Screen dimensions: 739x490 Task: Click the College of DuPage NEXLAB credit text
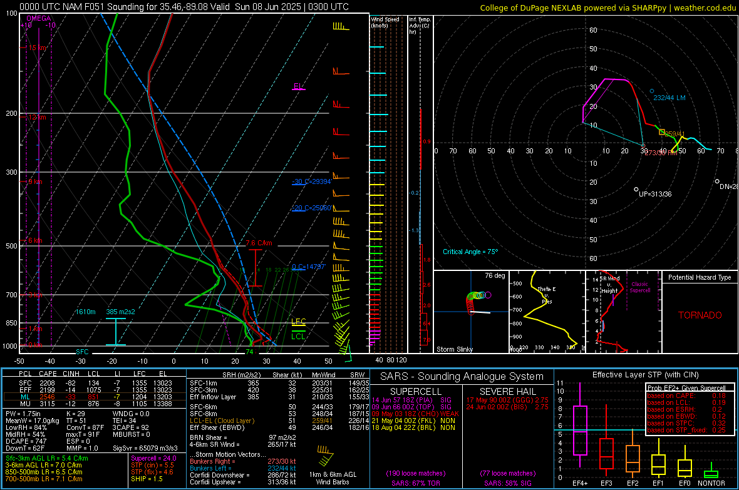click(608, 8)
